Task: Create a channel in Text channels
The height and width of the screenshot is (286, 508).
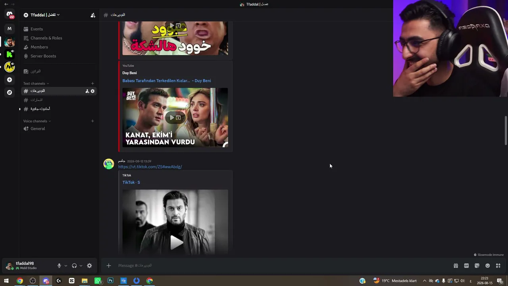Action: tap(92, 83)
